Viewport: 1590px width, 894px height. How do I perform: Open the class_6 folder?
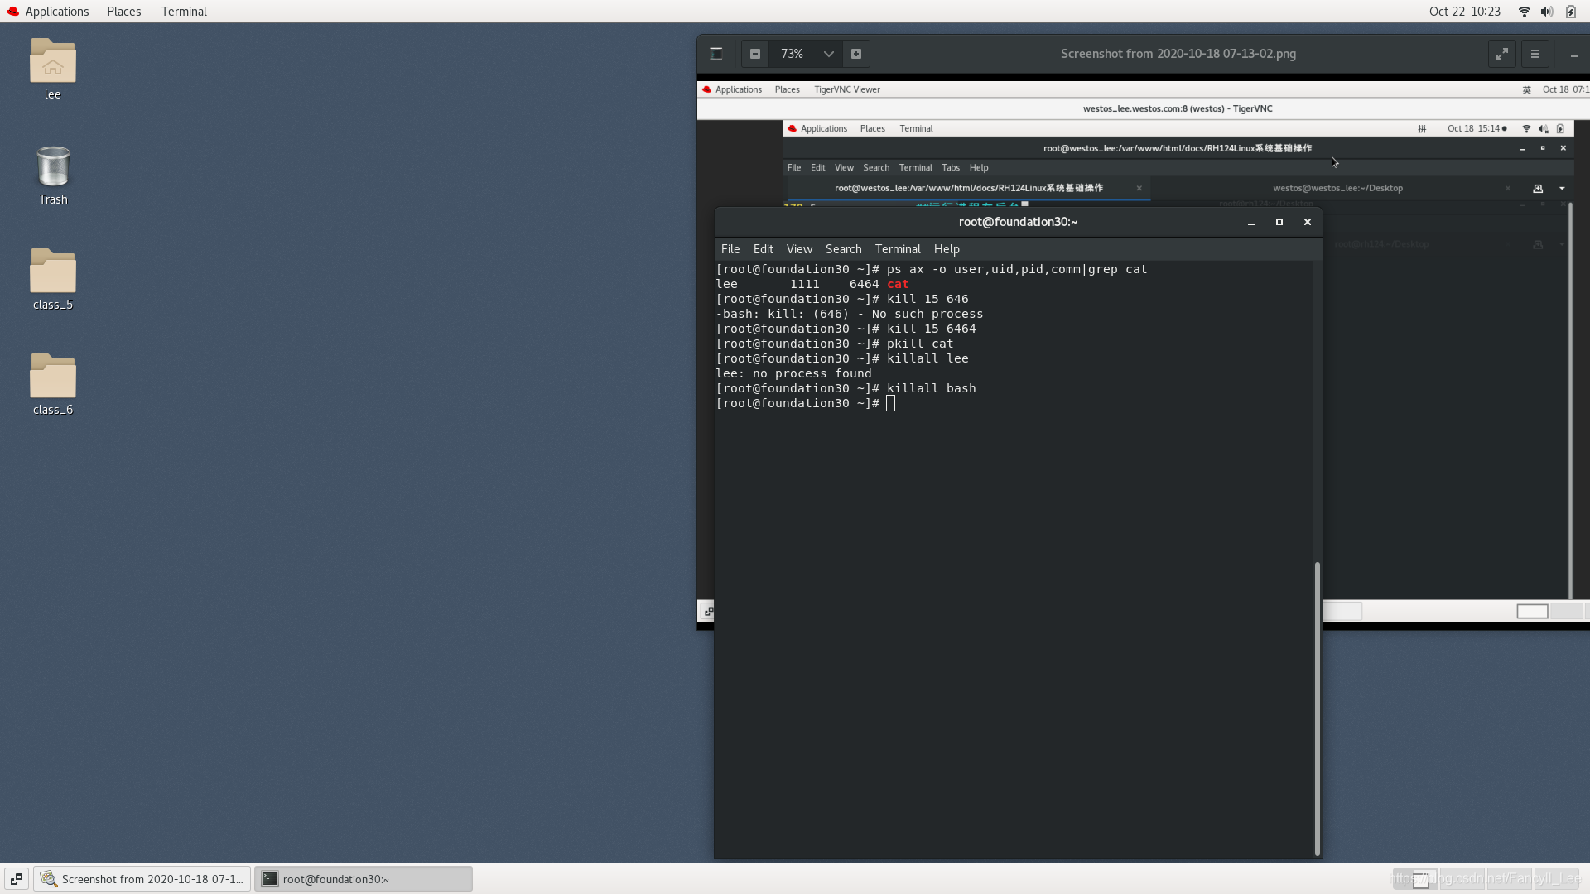coord(53,378)
